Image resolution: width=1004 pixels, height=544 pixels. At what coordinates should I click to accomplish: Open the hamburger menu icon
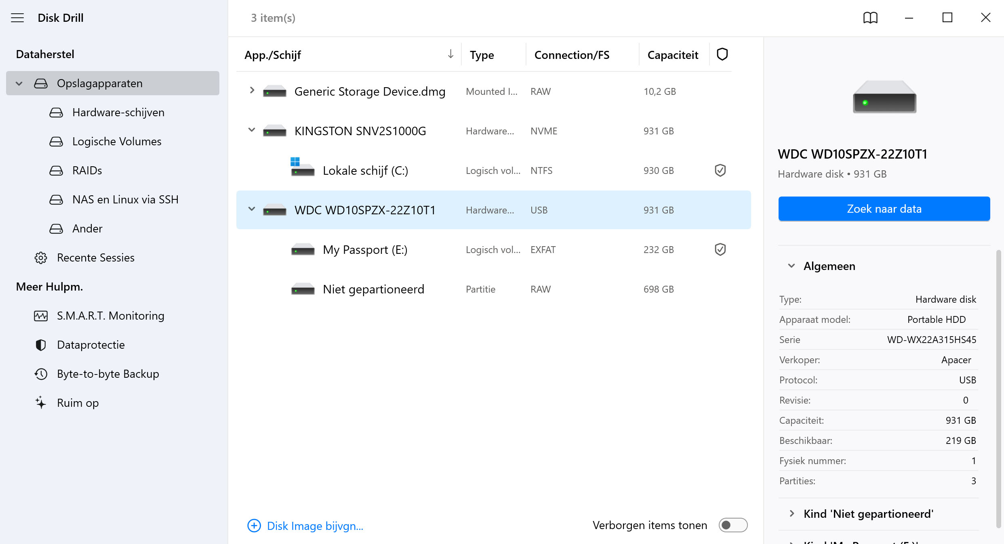[17, 18]
